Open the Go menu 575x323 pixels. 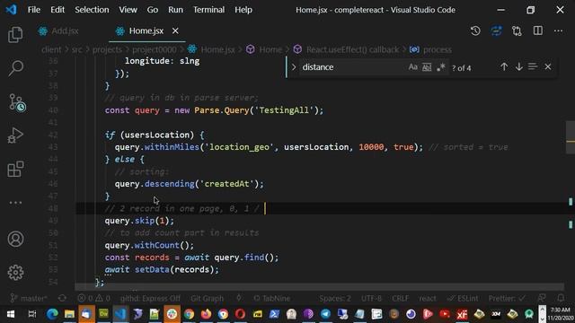tap(153, 10)
